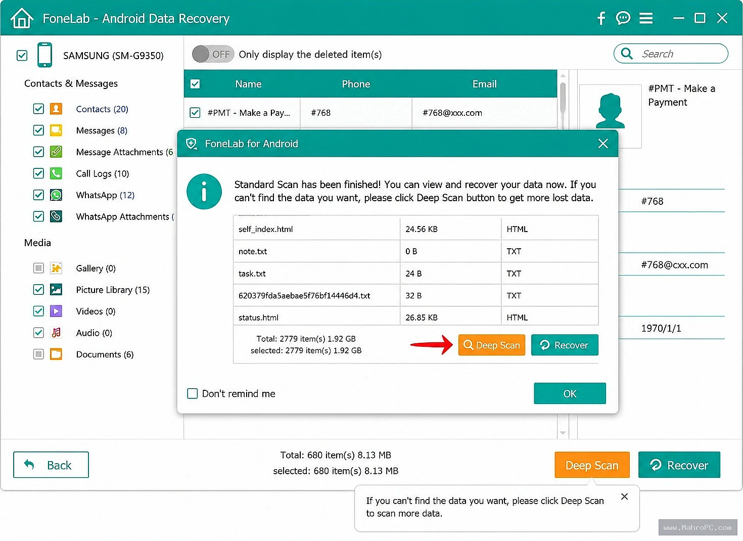Click the Picture Library icon
The height and width of the screenshot is (541, 743).
(x=56, y=289)
